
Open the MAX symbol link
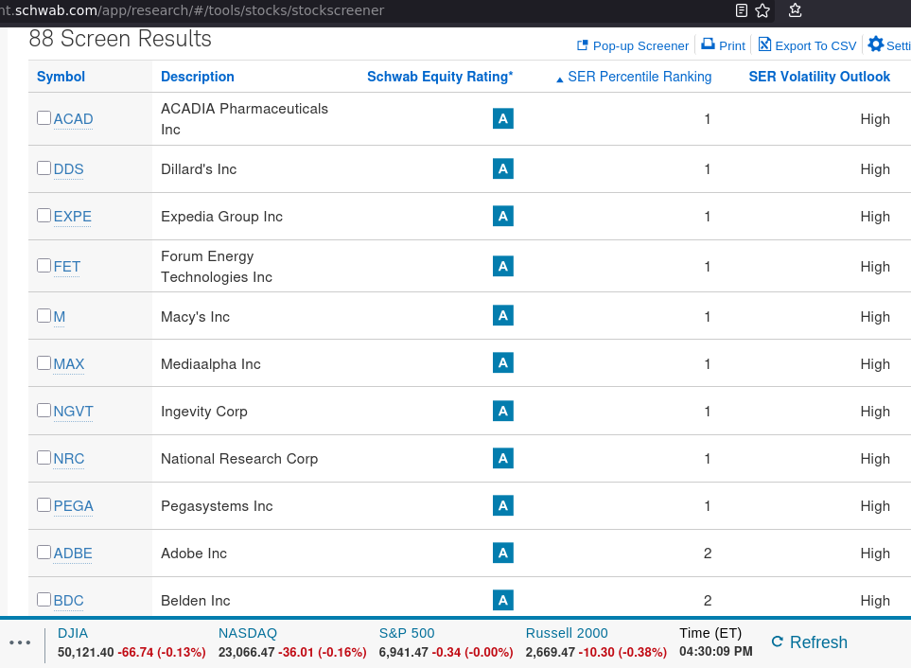pyautogui.click(x=69, y=364)
